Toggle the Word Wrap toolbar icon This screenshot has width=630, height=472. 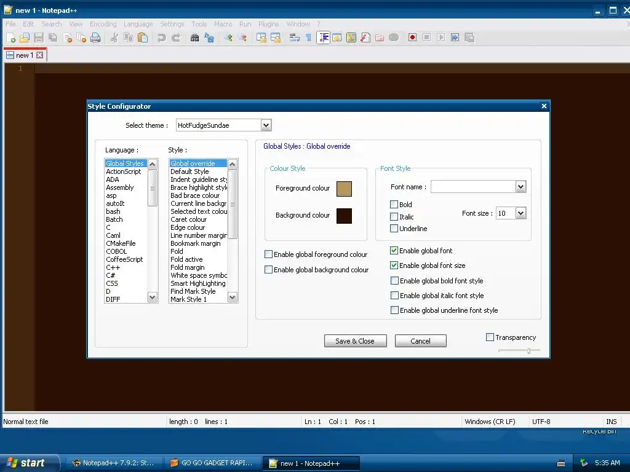pos(295,37)
